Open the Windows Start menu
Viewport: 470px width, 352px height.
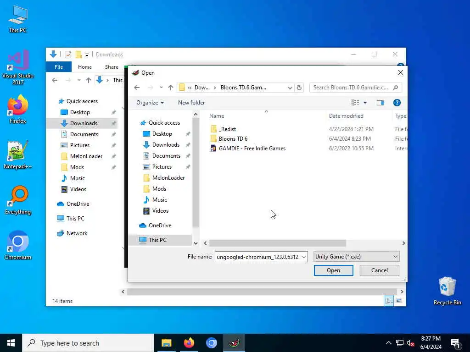coord(11,343)
